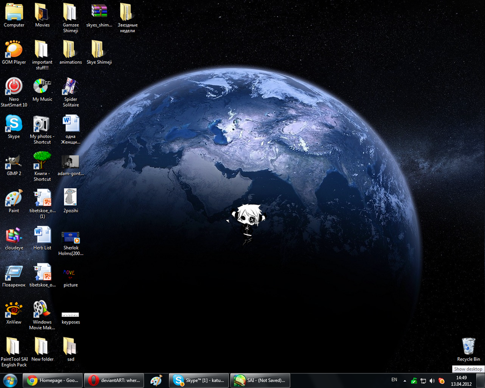This screenshot has height=388, width=485.
Task: Select the PaintTool SAI English Pack folder
Action: tap(14, 352)
